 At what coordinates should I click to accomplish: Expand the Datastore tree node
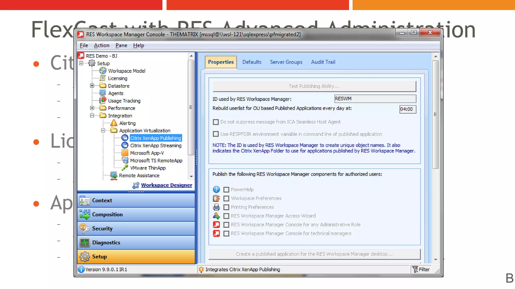(92, 86)
